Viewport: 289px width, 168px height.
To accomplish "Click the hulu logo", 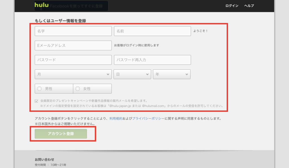I will pos(42,5).
